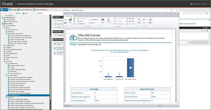
Task: Click the Run report link
Action: (x=60, y=21)
